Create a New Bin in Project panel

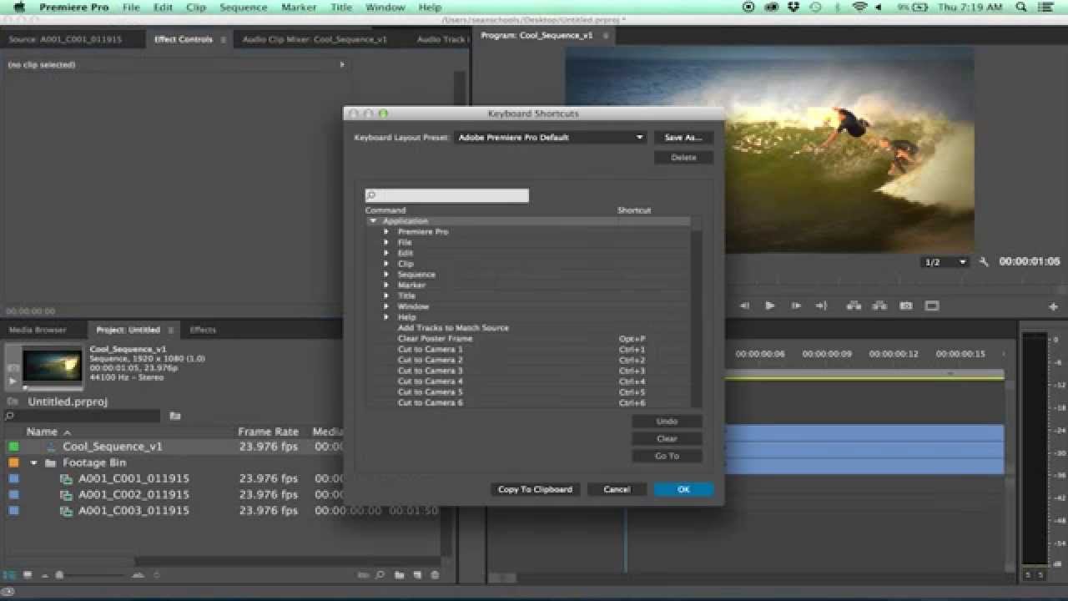(x=399, y=575)
